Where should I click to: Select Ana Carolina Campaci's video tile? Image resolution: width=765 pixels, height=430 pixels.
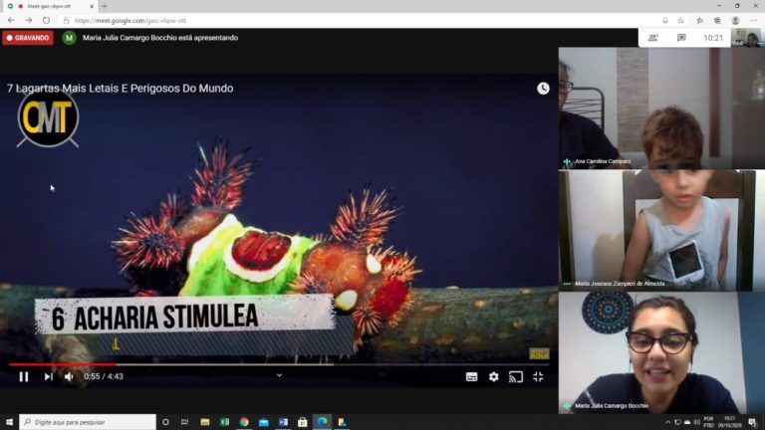click(x=661, y=108)
